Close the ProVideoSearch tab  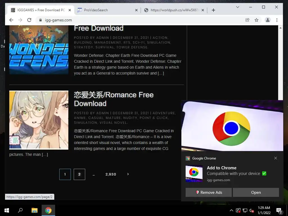tap(136, 10)
